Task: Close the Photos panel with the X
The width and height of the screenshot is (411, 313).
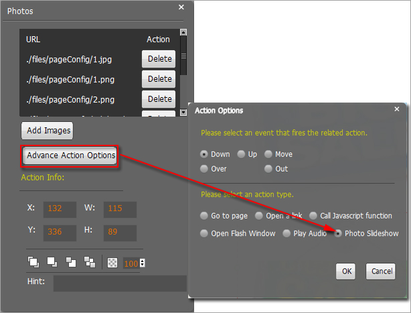Action: pos(181,7)
